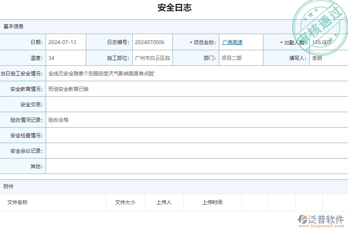
Task: Click the 日期 date field showing 2024-07-13
Action: pos(66,42)
